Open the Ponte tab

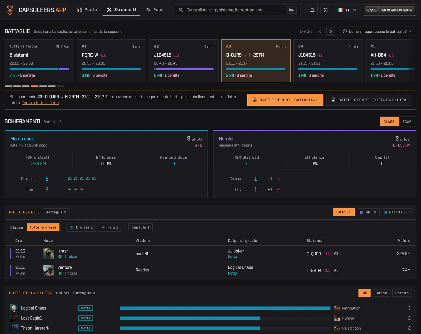click(x=87, y=10)
